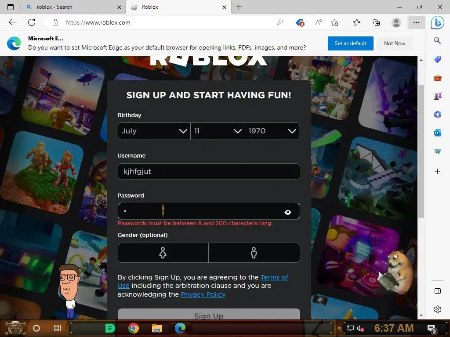This screenshot has height=337, width=450.
Task: Open the Favorites list icon
Action: (357, 22)
